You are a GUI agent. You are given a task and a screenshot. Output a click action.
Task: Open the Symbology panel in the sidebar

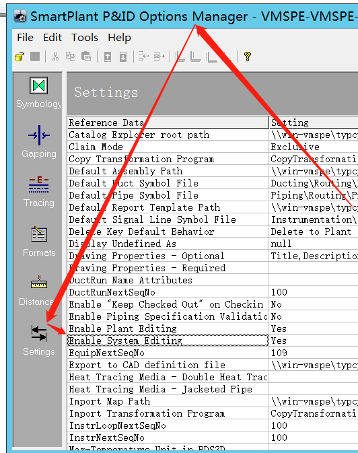(x=39, y=92)
